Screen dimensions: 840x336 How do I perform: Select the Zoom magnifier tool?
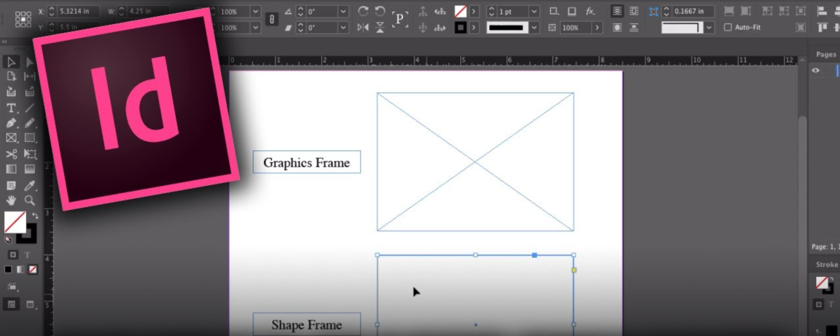[30, 200]
